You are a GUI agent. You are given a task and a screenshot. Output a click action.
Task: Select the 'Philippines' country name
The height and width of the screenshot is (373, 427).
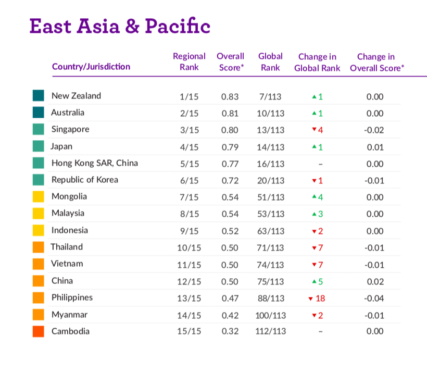click(x=72, y=298)
